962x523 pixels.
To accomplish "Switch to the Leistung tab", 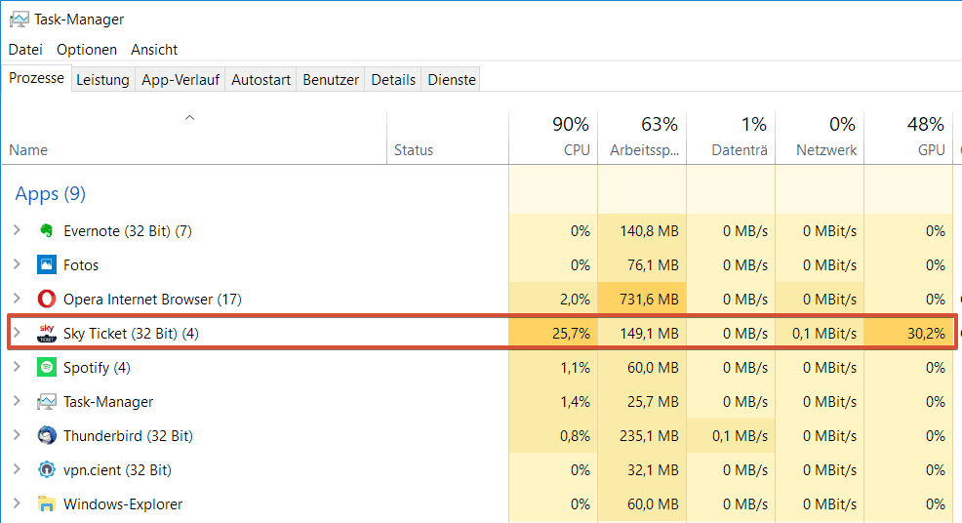I will pyautogui.click(x=102, y=80).
